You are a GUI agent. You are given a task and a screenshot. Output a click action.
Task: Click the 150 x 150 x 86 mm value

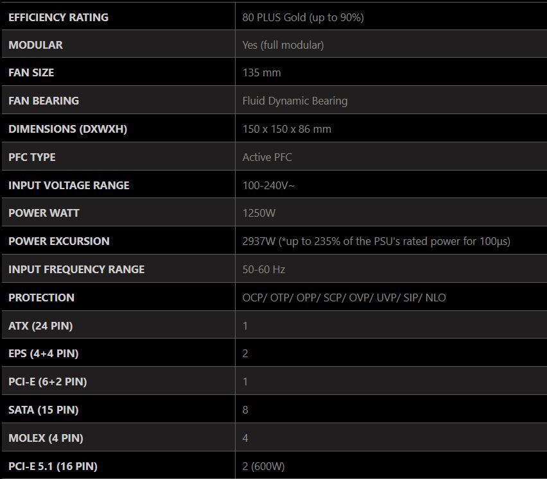coord(287,129)
